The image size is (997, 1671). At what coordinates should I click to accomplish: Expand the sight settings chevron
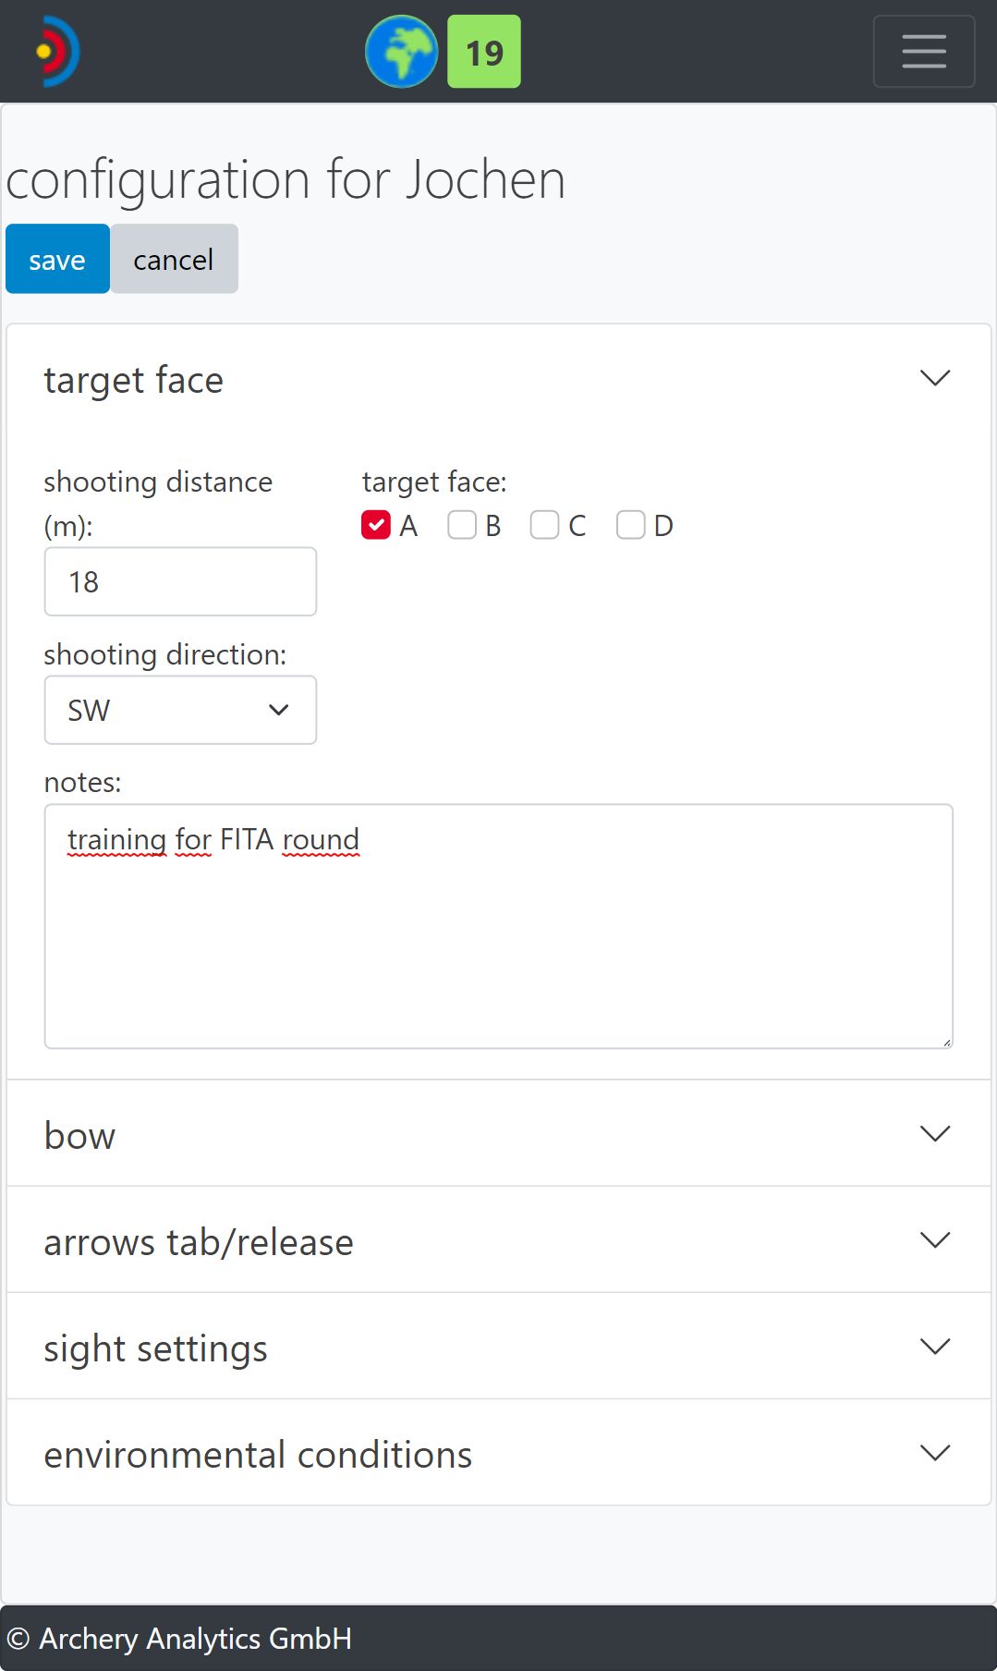click(935, 1347)
